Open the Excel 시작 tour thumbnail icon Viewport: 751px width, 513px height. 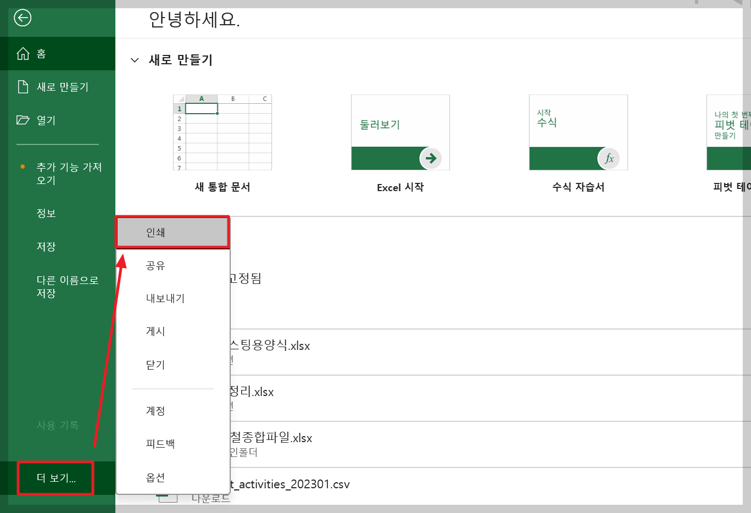coord(400,132)
